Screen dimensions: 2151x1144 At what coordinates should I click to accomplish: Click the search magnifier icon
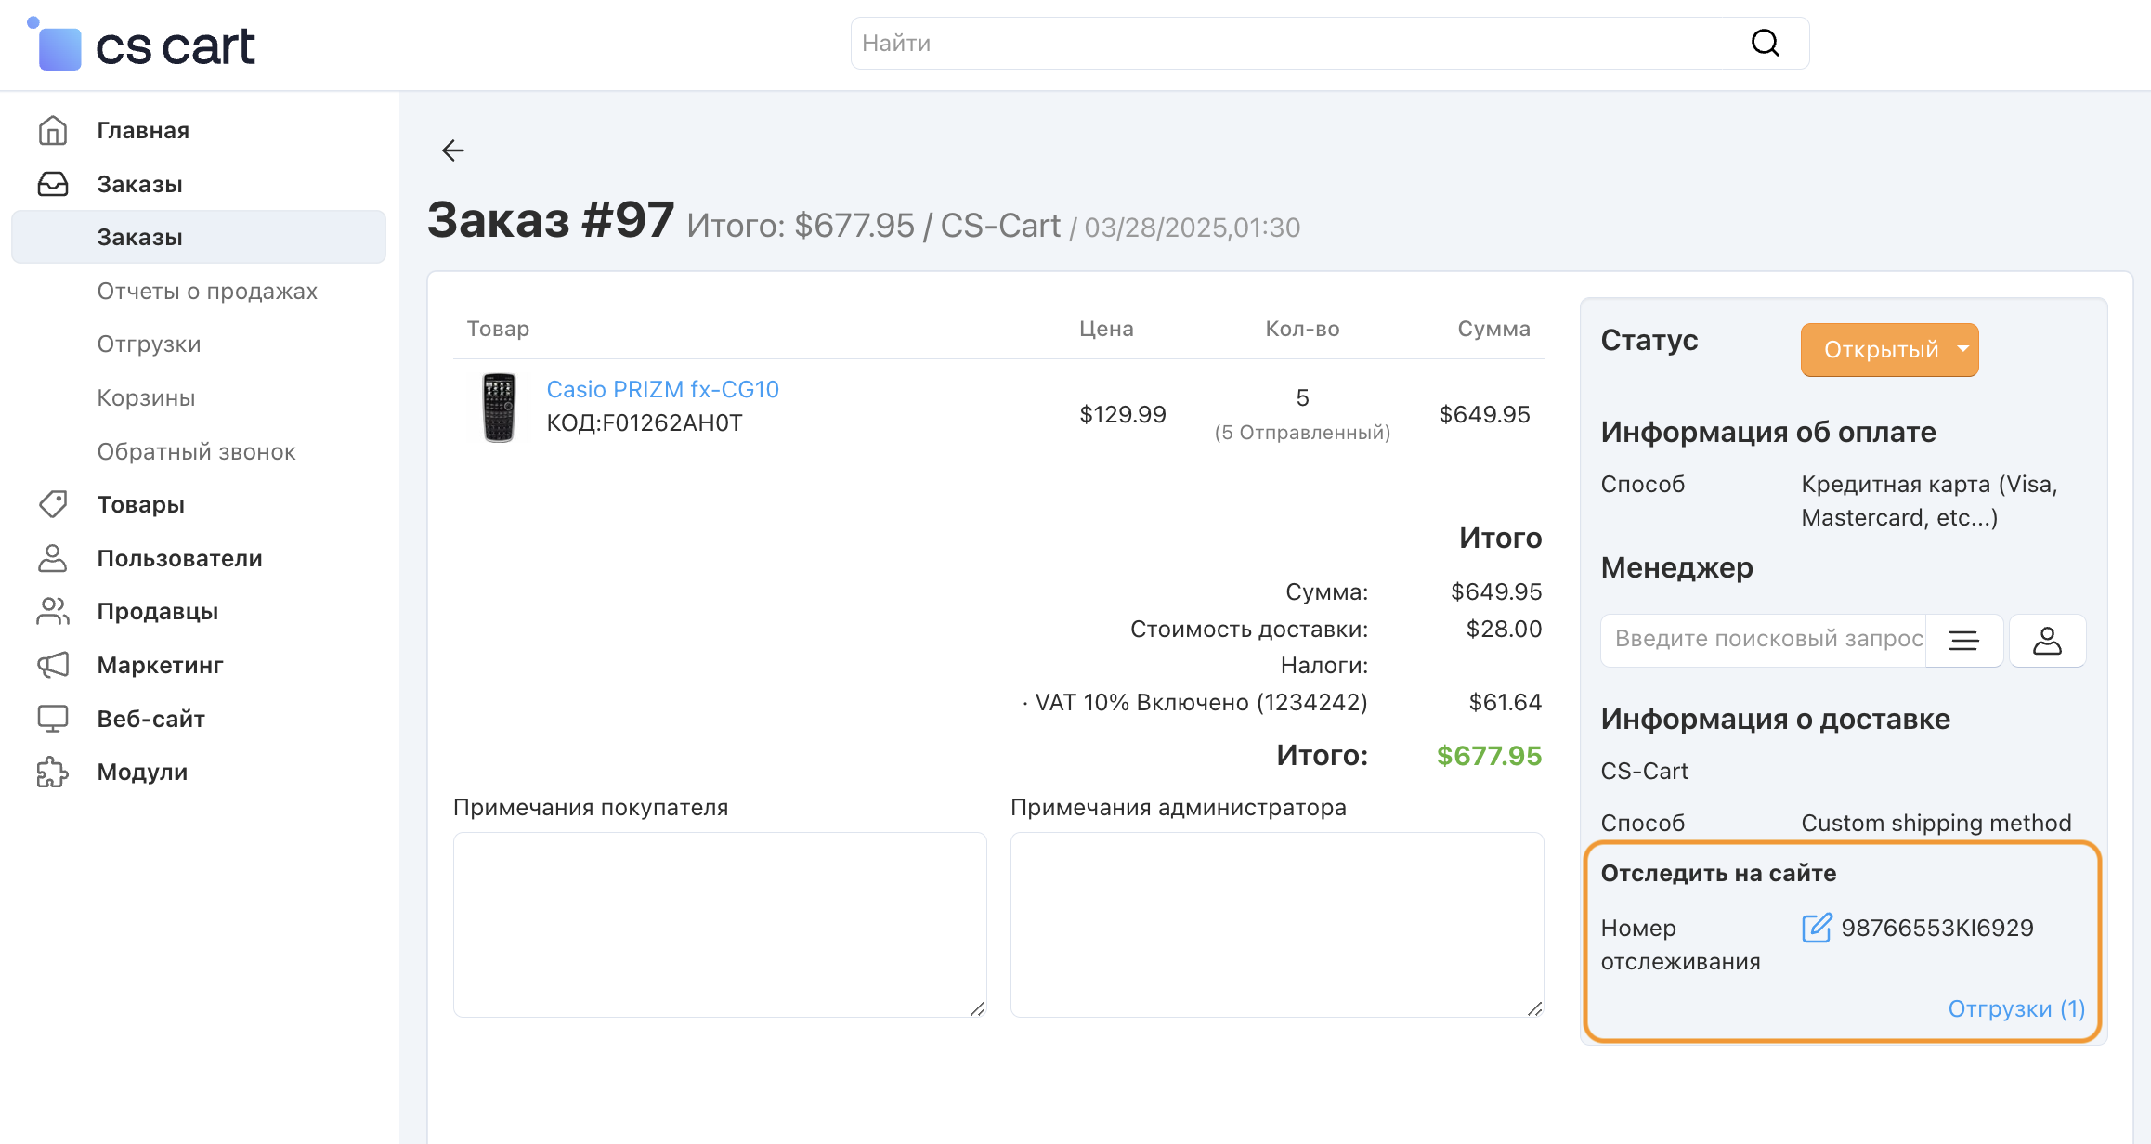[x=1765, y=43]
